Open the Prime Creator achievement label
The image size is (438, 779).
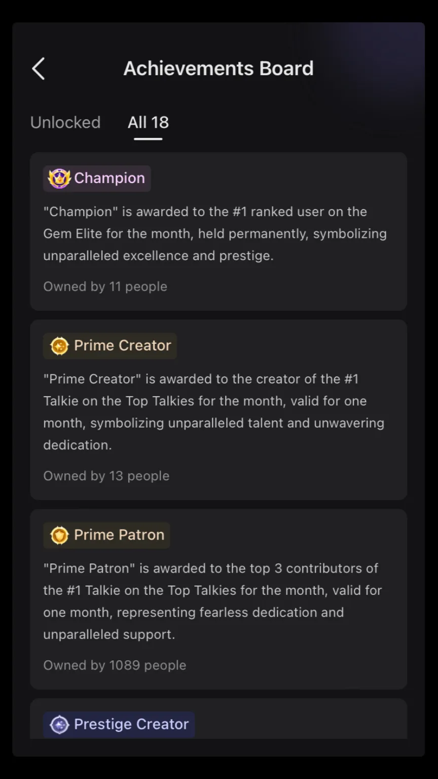pyautogui.click(x=110, y=346)
